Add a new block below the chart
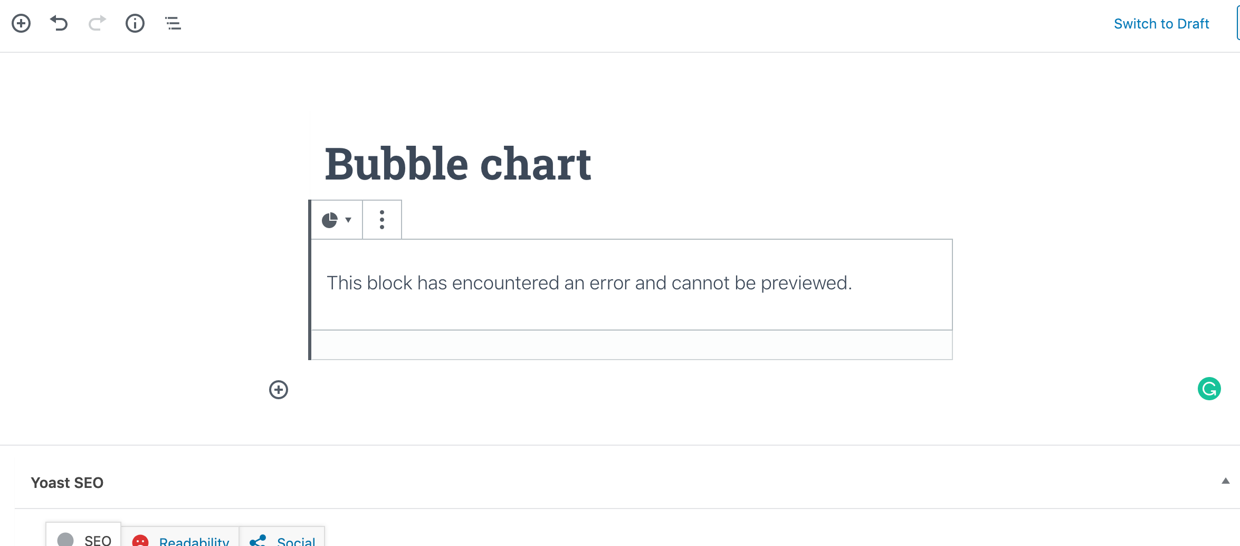The height and width of the screenshot is (546, 1240). 278,390
